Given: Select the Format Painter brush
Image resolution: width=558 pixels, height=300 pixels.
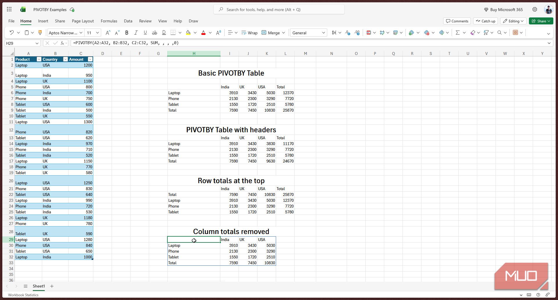Looking at the screenshot, I should click(40, 33).
